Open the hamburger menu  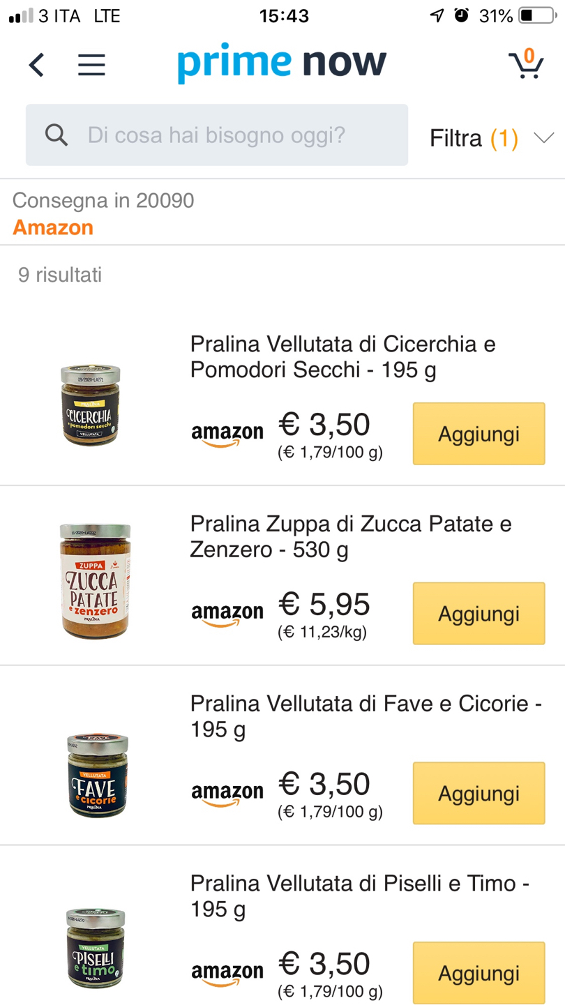91,65
